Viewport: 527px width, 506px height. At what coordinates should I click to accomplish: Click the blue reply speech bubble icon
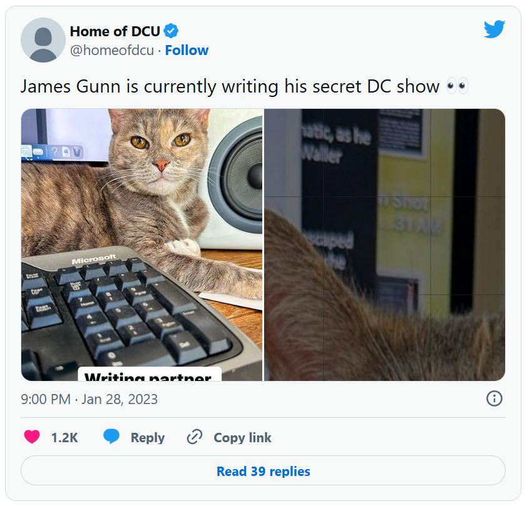pos(111,436)
